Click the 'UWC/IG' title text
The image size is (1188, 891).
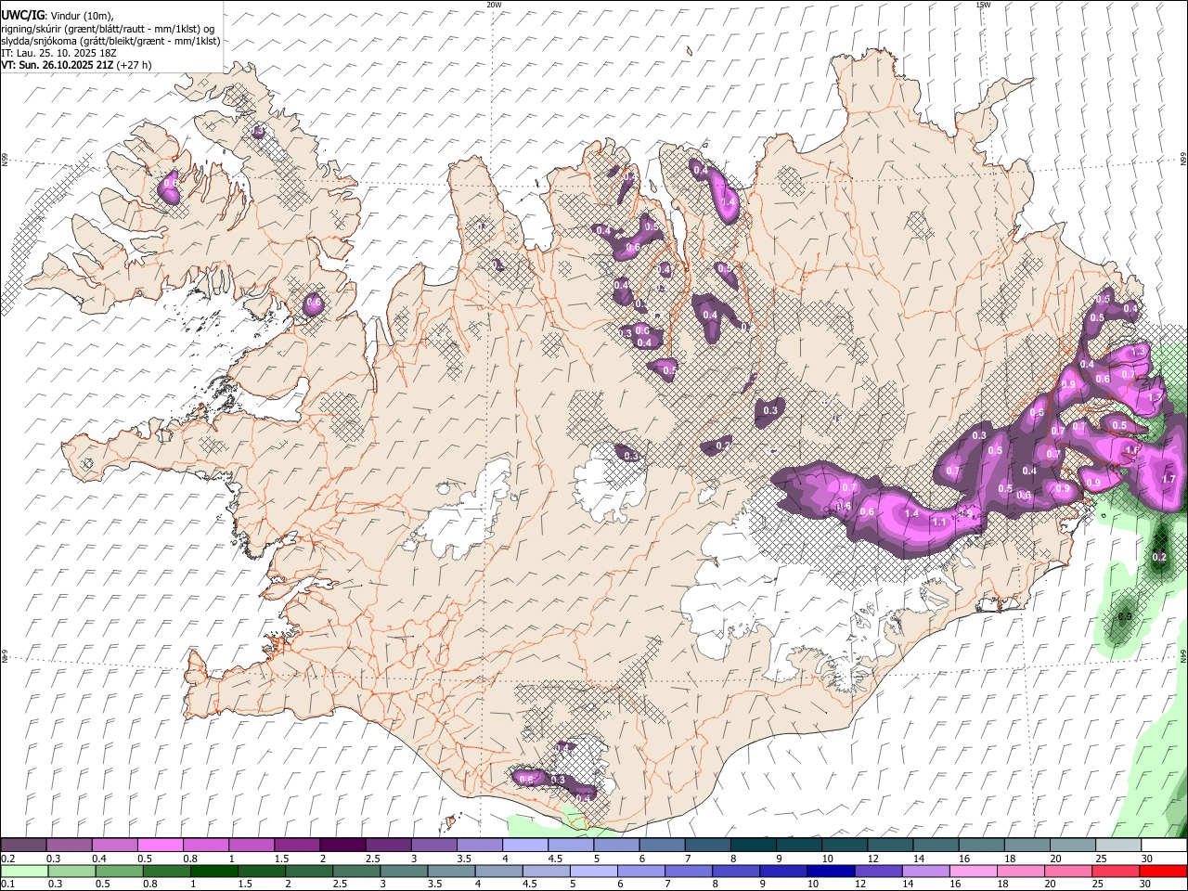(23, 14)
